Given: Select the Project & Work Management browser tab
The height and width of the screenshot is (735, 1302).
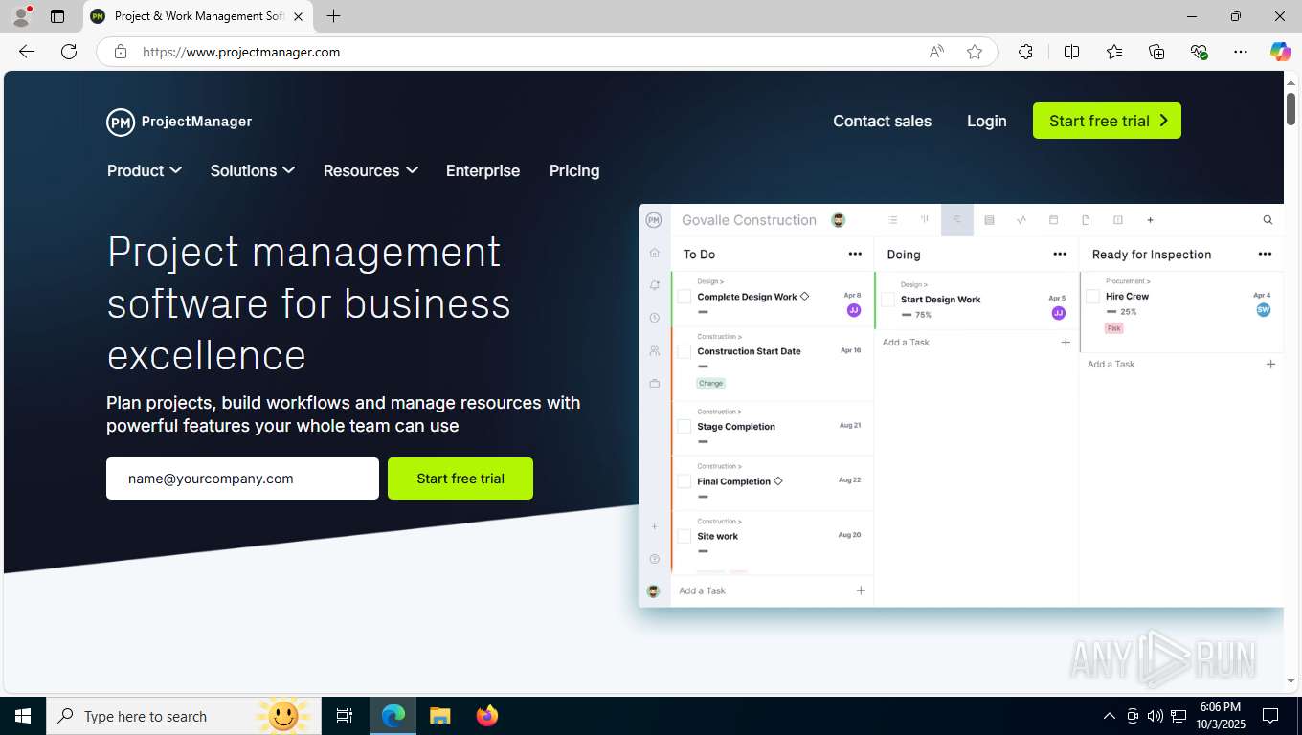Looking at the screenshot, I should [x=198, y=16].
